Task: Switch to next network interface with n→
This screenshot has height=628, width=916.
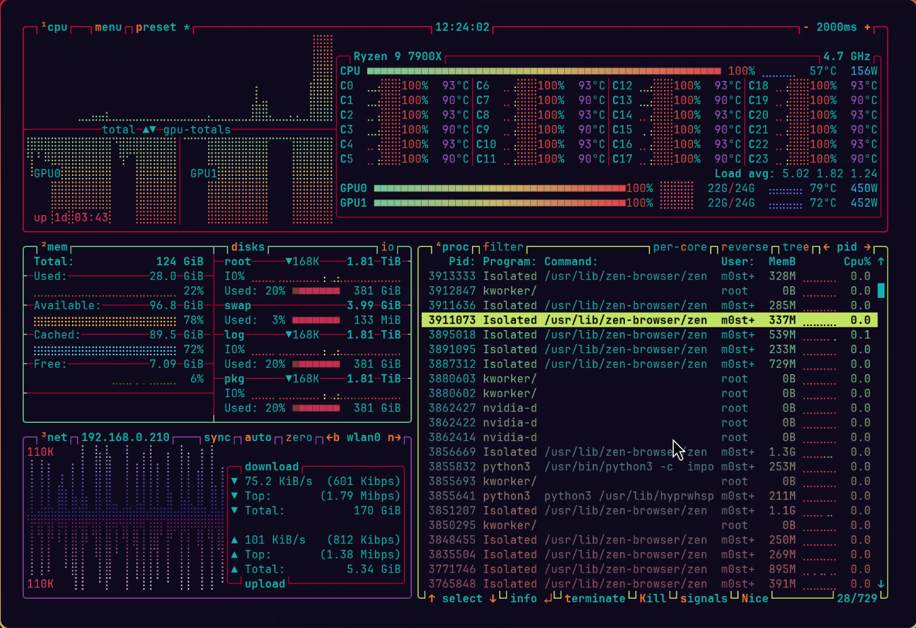Action: point(394,438)
